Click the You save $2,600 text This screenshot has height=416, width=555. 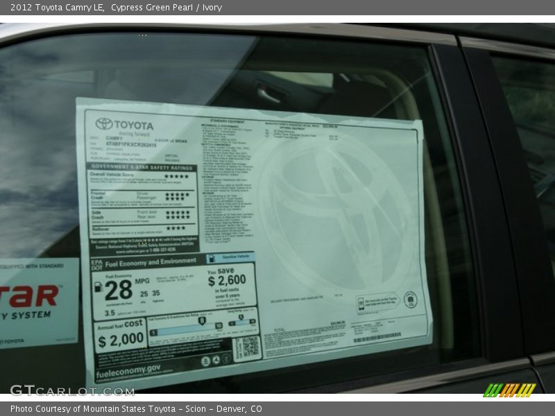(226, 277)
